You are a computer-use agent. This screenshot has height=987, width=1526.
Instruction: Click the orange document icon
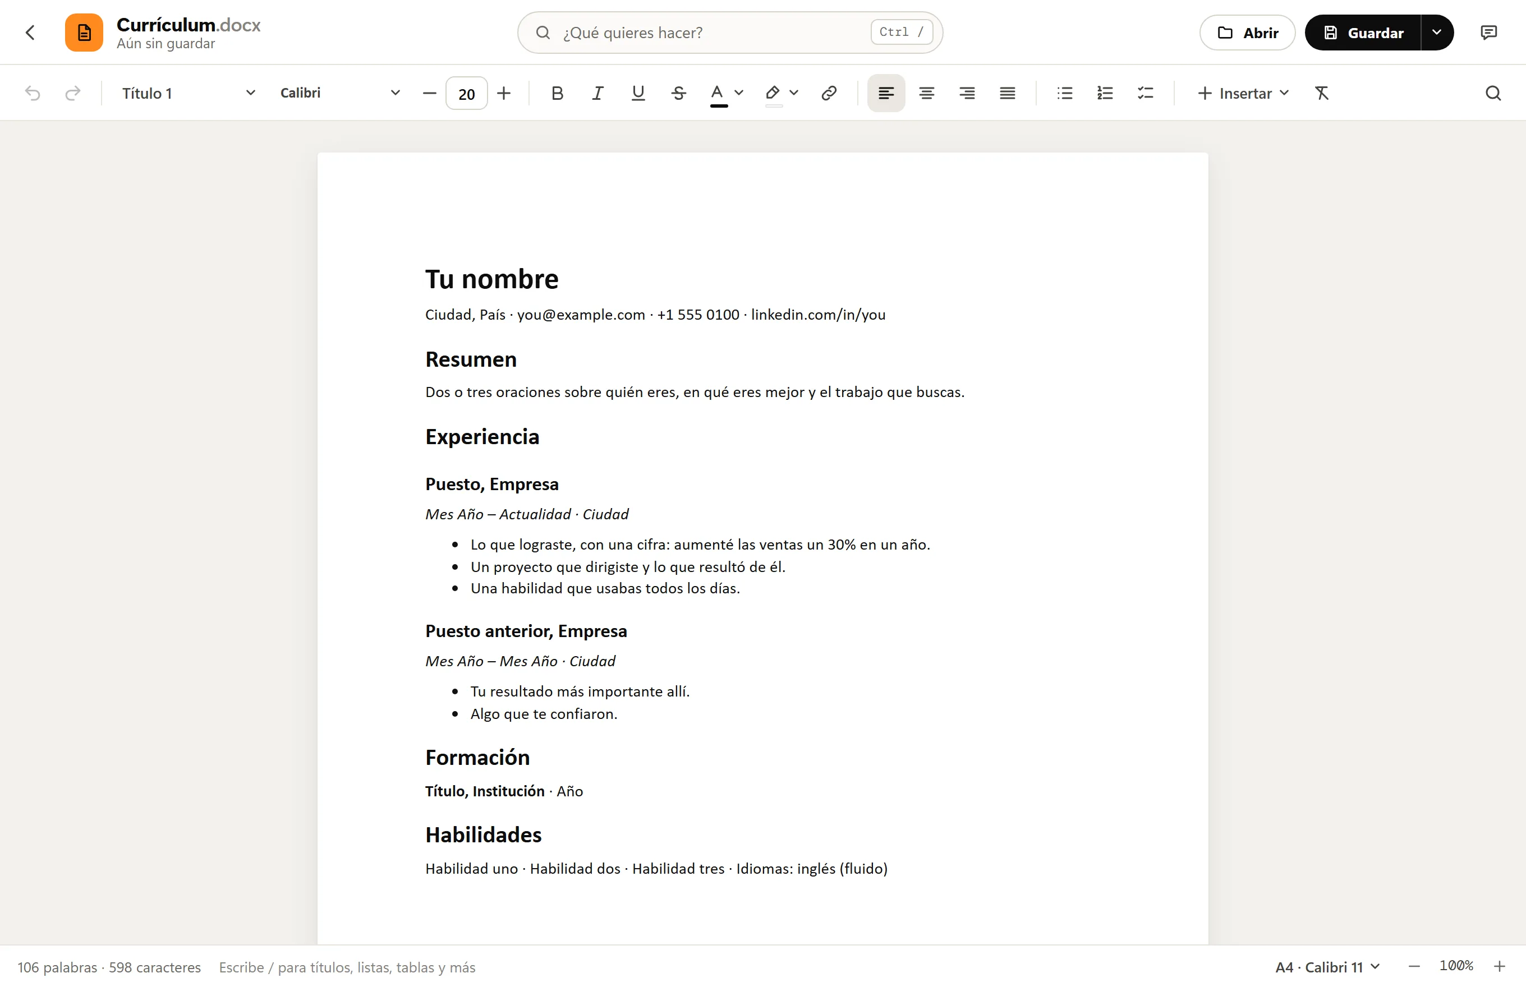point(84,33)
